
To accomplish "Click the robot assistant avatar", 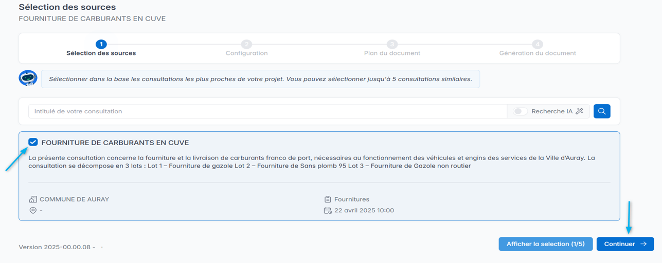I will click(28, 78).
